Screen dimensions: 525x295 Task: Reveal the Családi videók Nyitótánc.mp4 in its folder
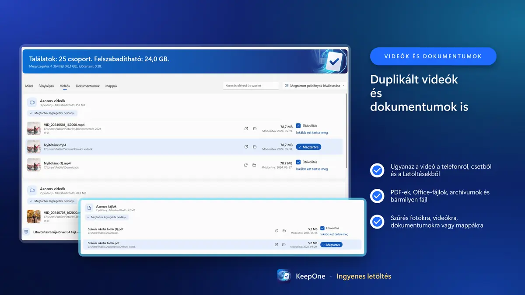tap(254, 147)
